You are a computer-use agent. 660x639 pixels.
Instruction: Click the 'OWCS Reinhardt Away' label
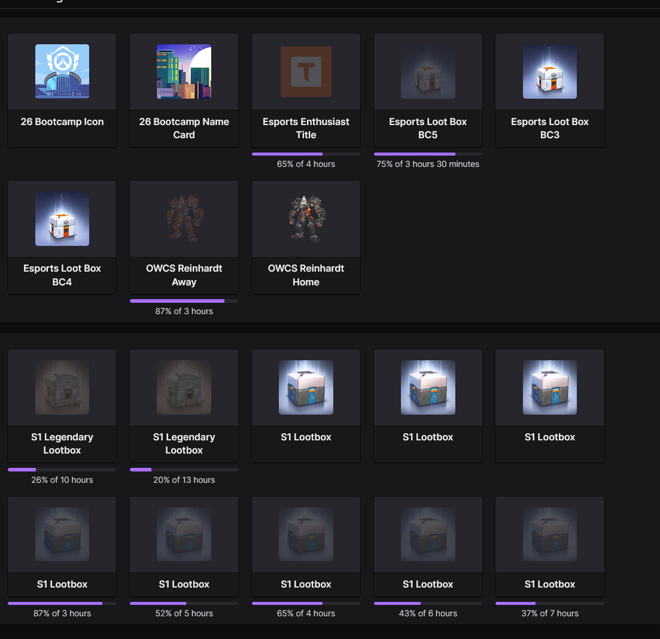pyautogui.click(x=184, y=275)
